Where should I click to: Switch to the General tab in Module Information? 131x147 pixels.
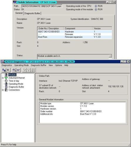point(19,13)
